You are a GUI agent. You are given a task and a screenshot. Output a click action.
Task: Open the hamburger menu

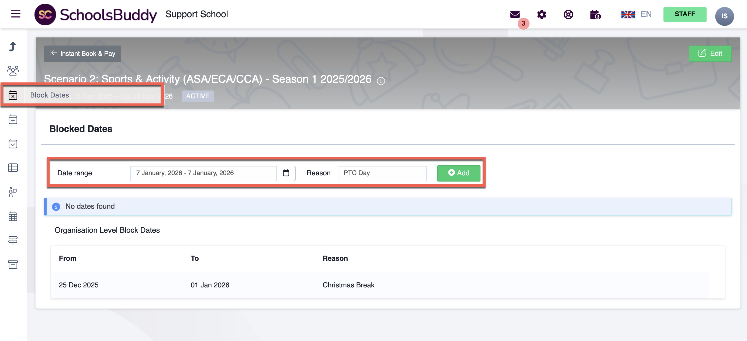pos(16,14)
